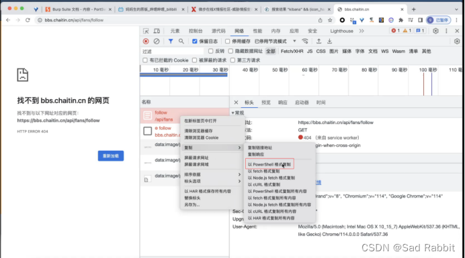Check the blocked requests checkbox
The image size is (465, 258).
195,60
